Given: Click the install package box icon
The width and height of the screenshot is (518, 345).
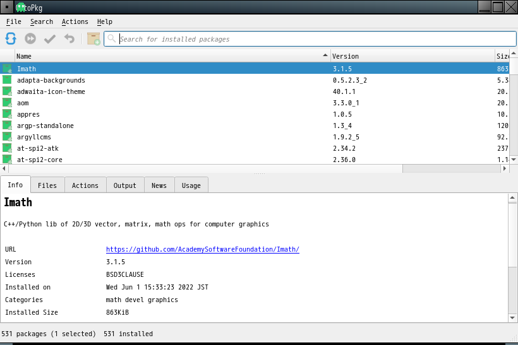Looking at the screenshot, I should (x=93, y=38).
